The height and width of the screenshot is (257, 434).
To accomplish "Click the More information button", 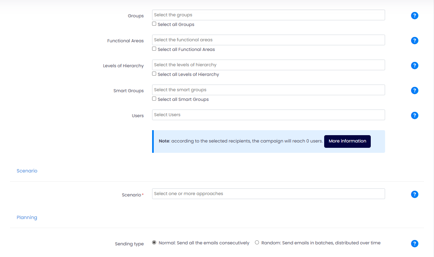I will [347, 141].
